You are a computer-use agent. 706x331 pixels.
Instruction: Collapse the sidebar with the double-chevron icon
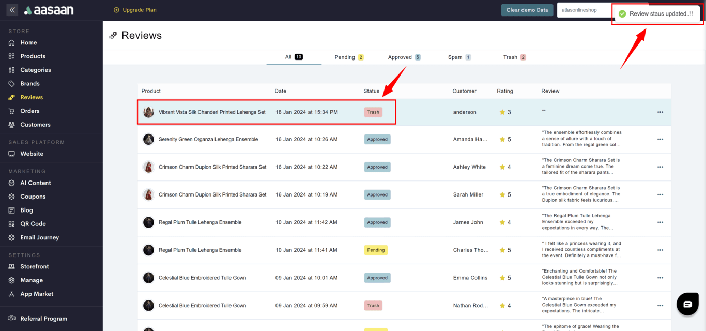pos(12,10)
